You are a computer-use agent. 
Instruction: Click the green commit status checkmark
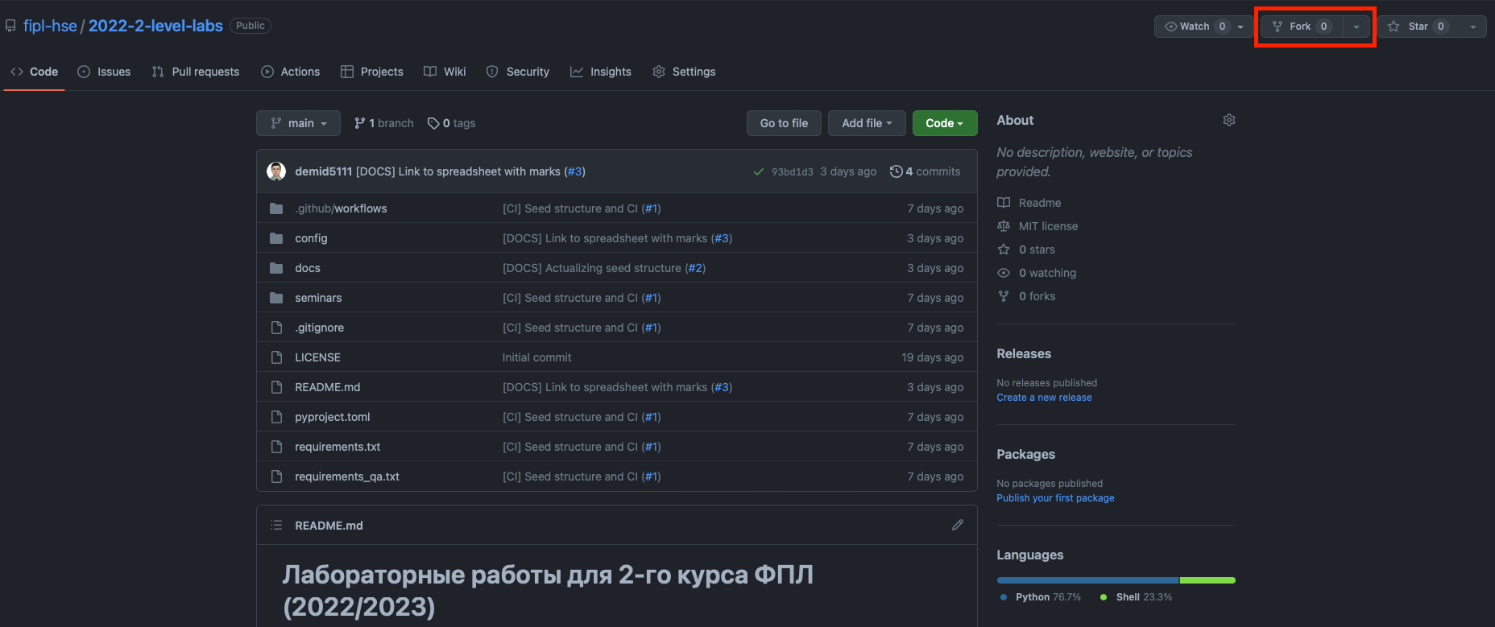click(x=758, y=171)
